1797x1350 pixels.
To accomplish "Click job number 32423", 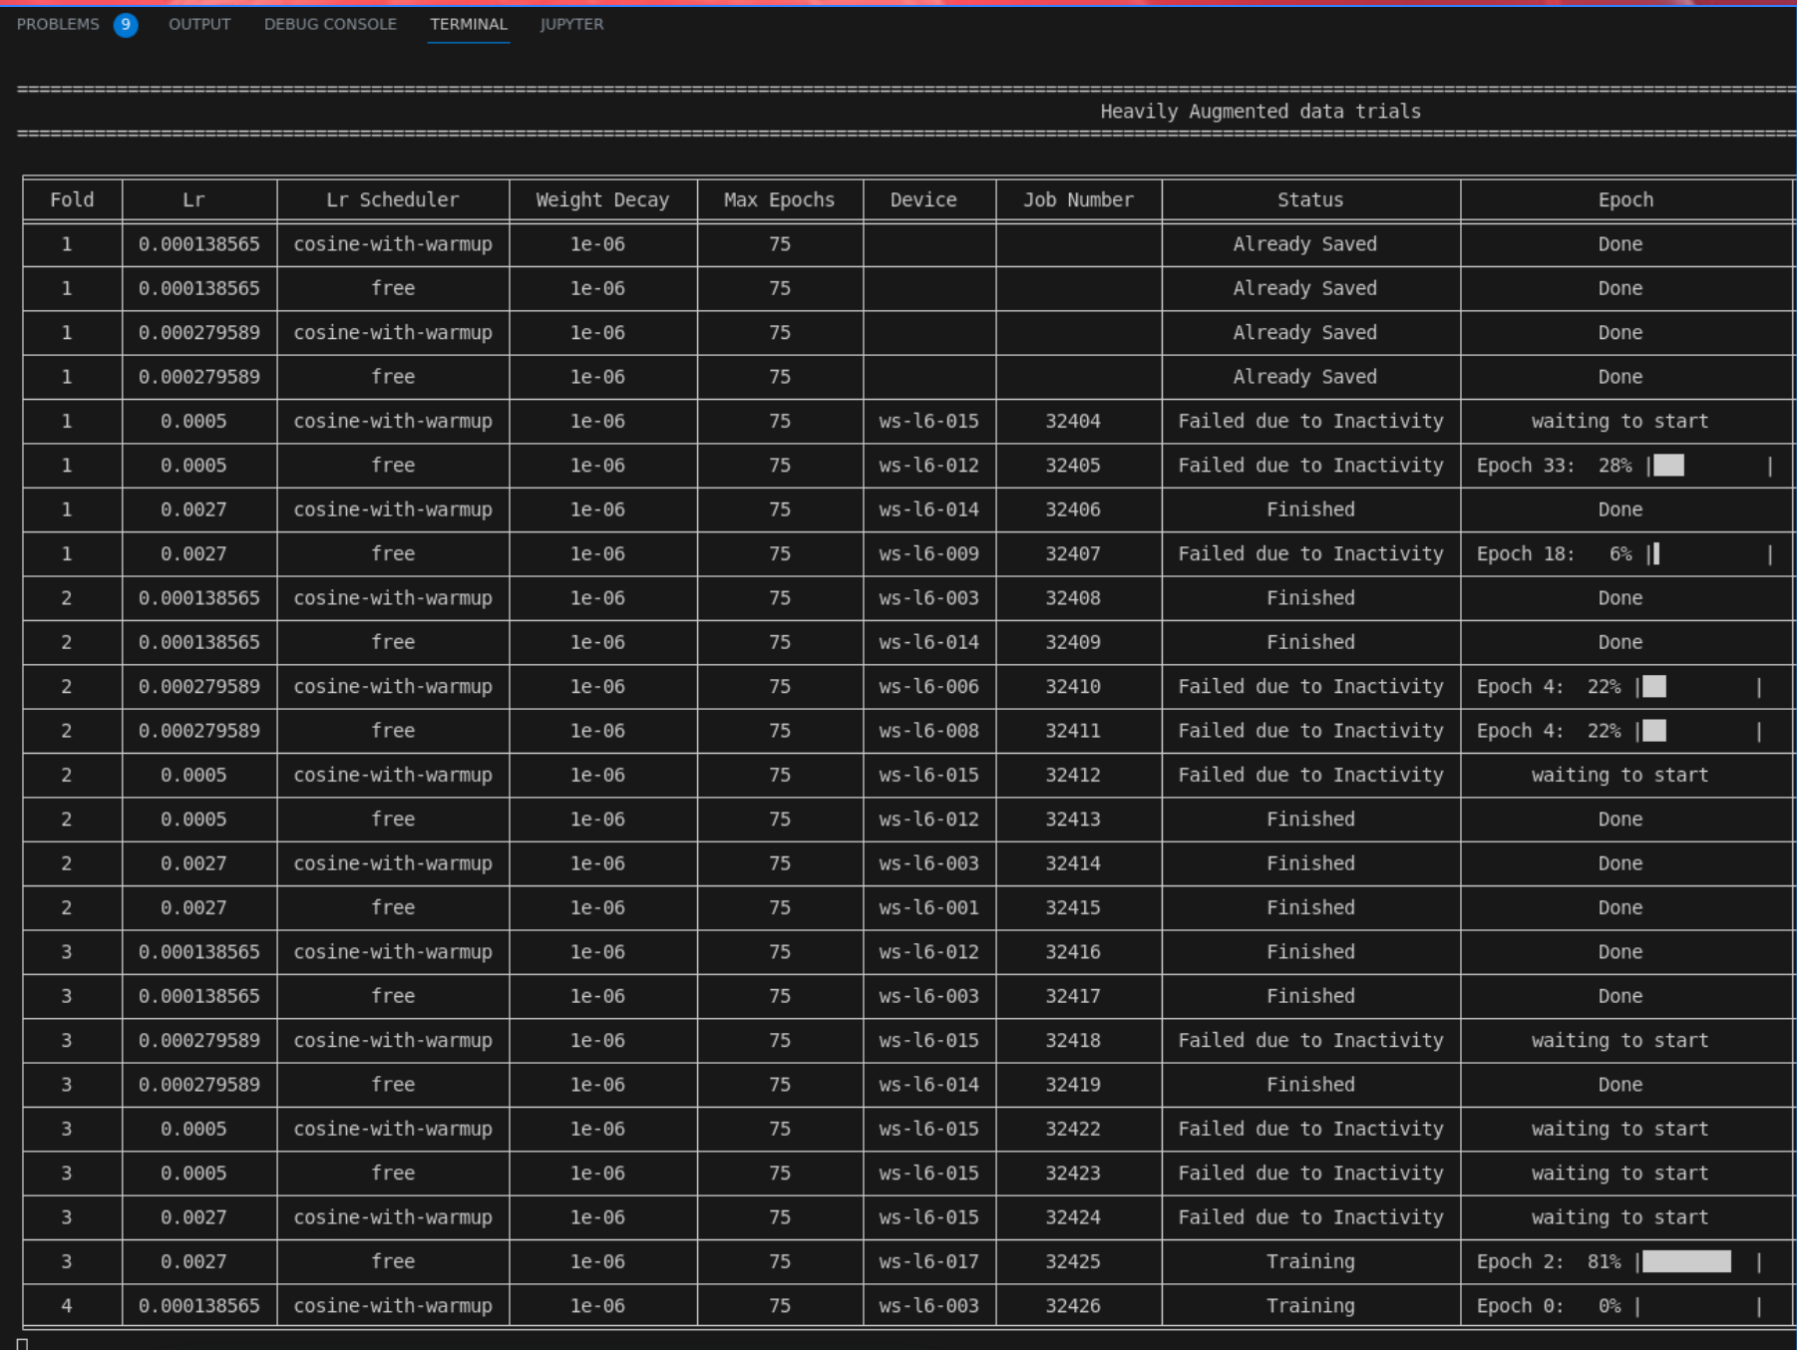I will (x=1073, y=1173).
